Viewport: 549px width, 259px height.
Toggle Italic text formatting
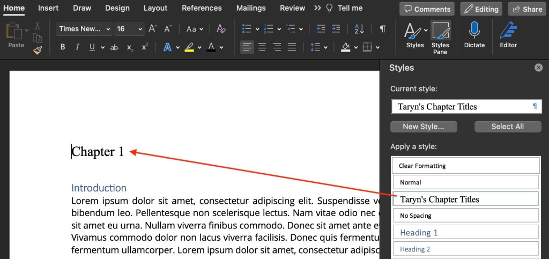point(78,47)
